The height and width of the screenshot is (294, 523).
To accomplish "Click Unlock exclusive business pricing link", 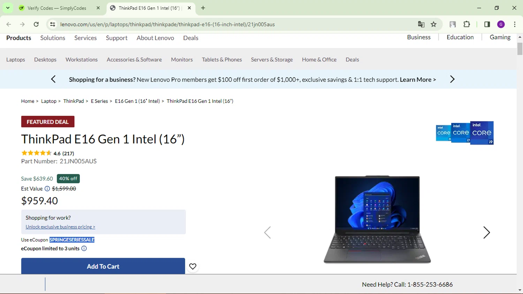I will coord(60,227).
